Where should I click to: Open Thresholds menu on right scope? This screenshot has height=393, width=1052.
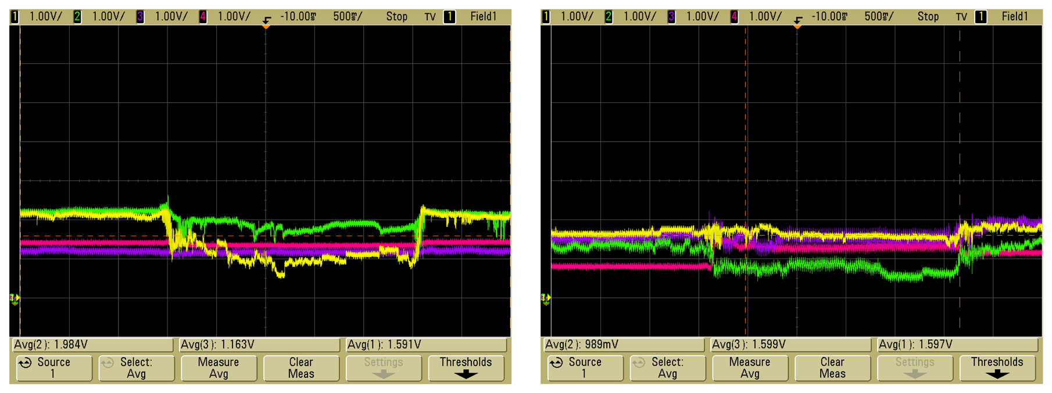coord(997,368)
